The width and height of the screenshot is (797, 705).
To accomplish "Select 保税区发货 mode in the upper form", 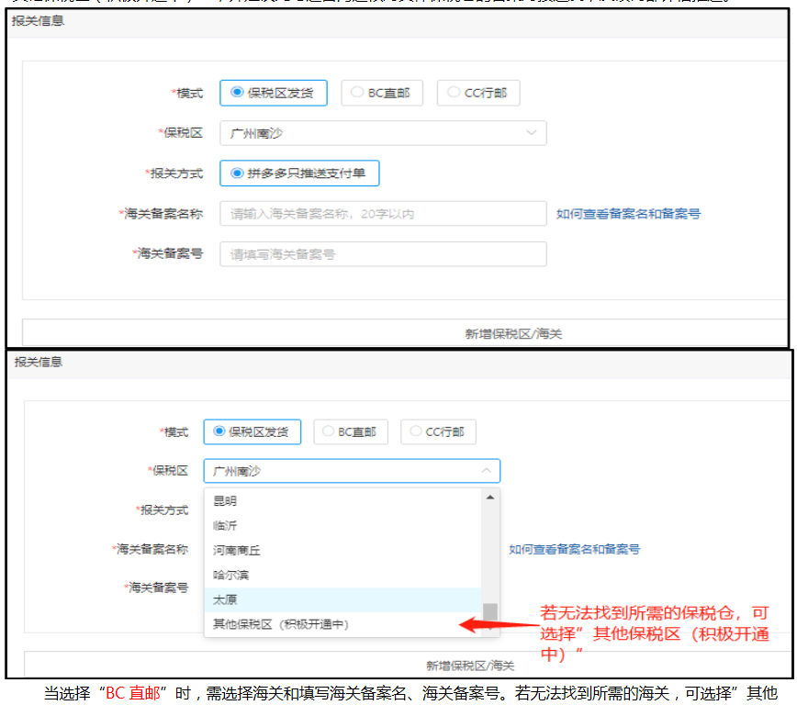I will click(x=274, y=93).
